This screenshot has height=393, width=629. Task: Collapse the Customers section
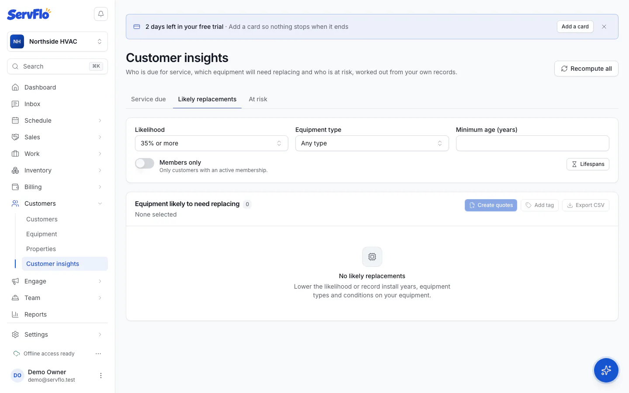click(x=57, y=203)
